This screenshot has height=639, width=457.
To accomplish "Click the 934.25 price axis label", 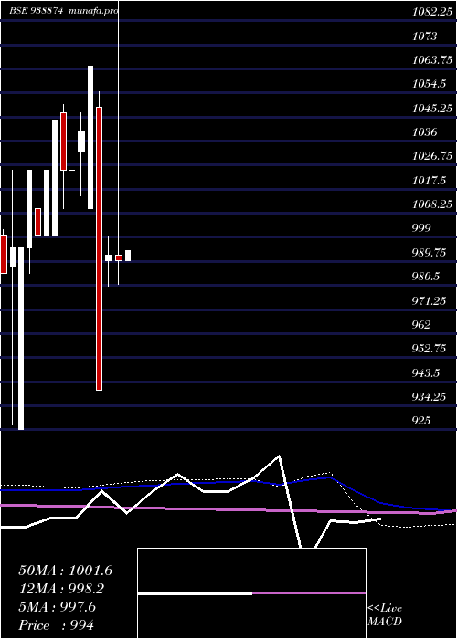I will [429, 396].
